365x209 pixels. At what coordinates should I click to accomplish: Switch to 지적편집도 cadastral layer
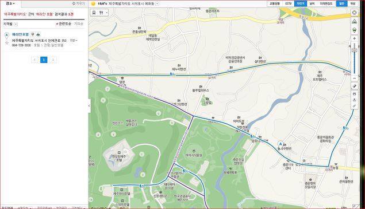point(326,3)
